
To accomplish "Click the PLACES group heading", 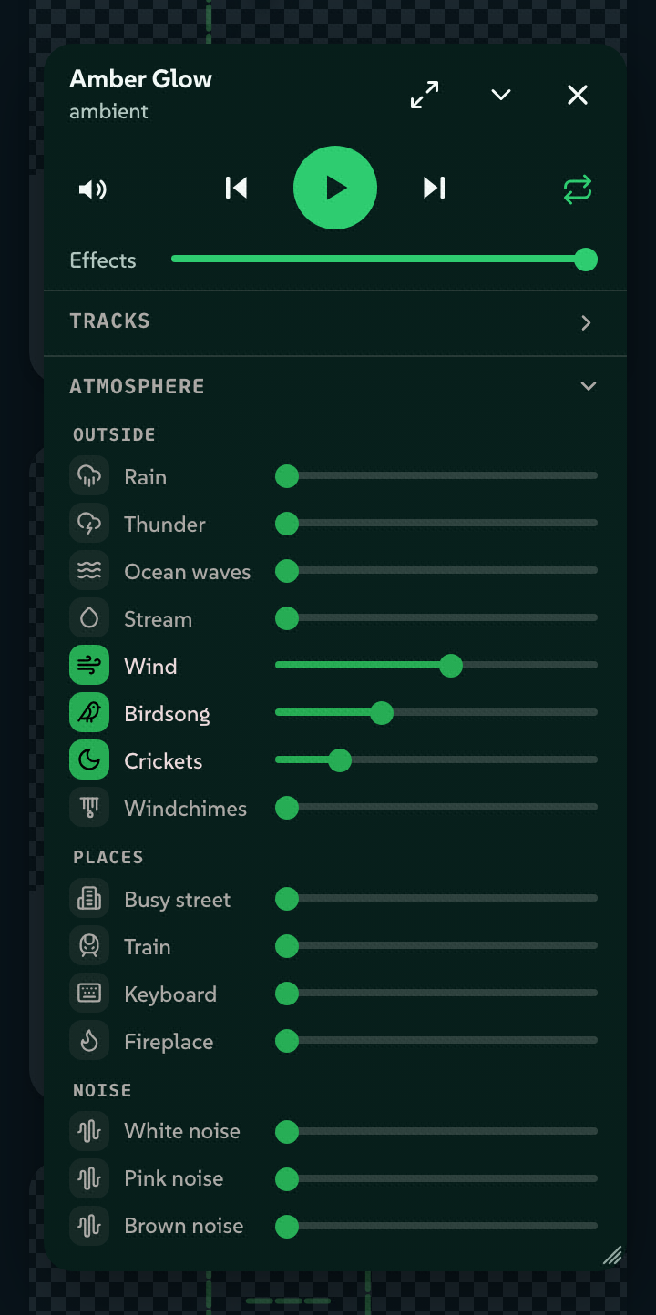I will click(108, 857).
